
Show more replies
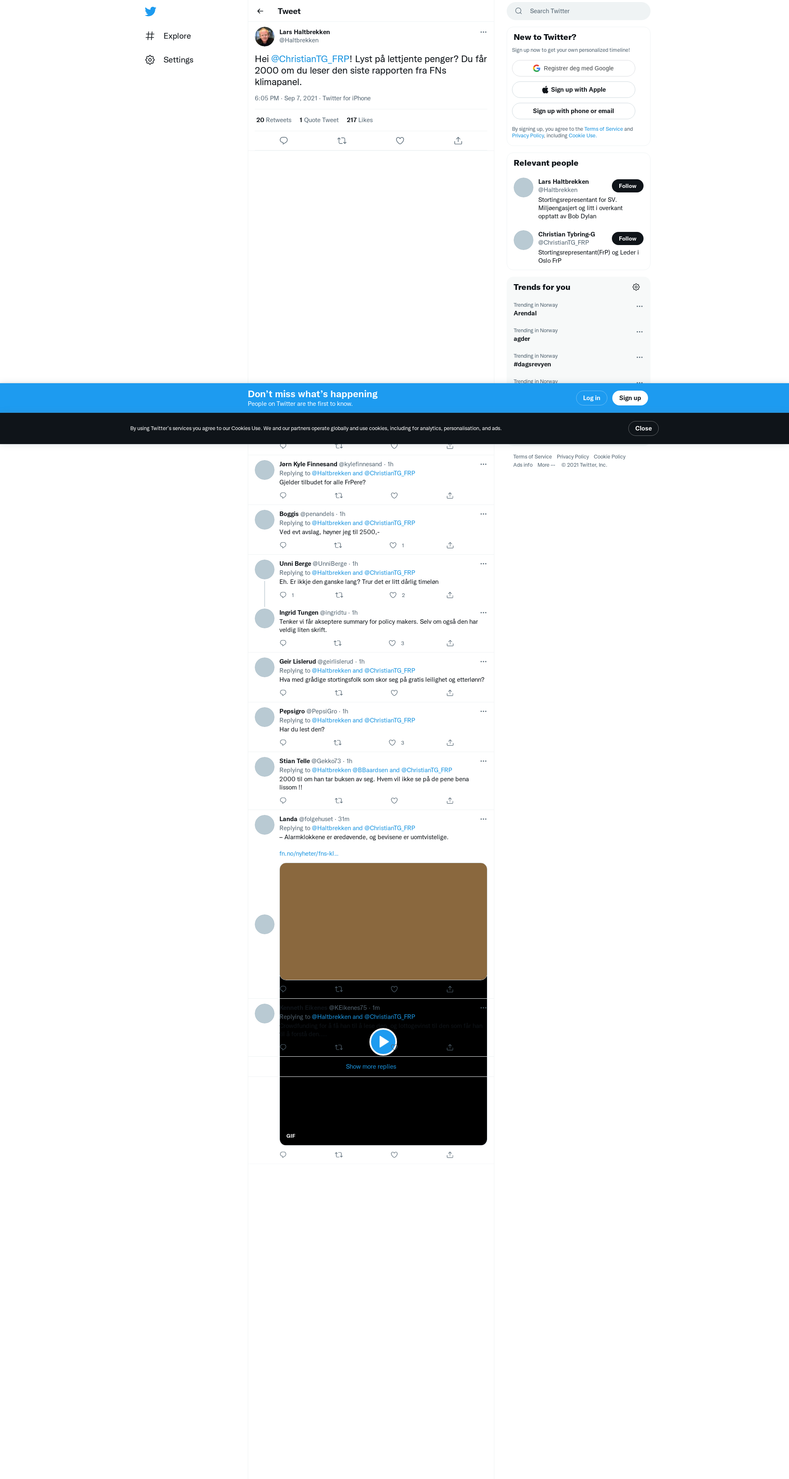(x=371, y=1066)
